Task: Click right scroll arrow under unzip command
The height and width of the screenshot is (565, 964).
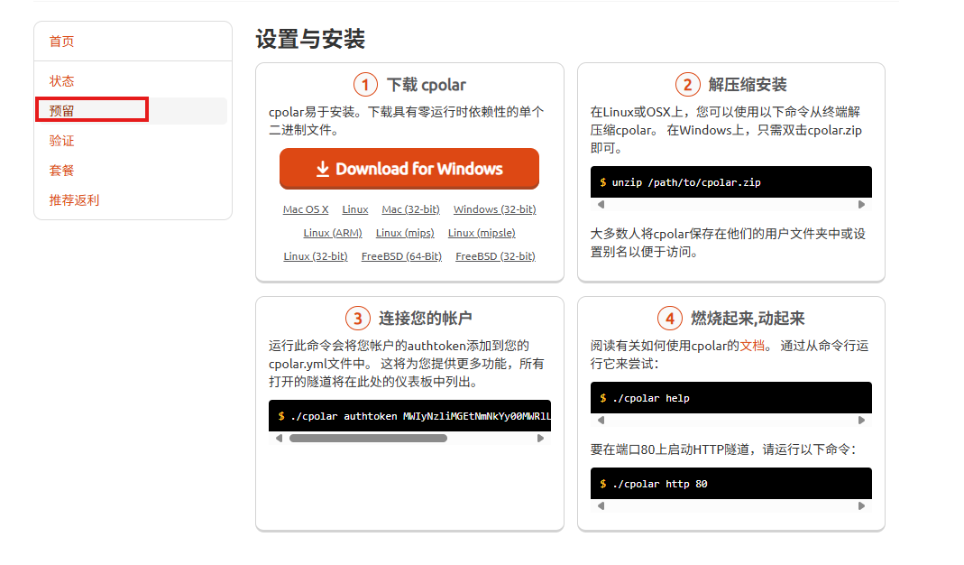Action: (x=861, y=205)
